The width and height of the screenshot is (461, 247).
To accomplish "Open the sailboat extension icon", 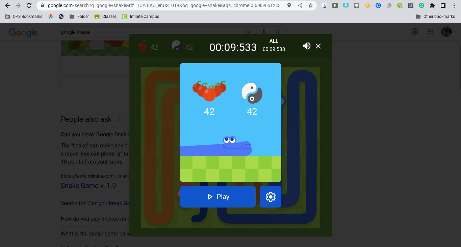I will tap(324, 5).
